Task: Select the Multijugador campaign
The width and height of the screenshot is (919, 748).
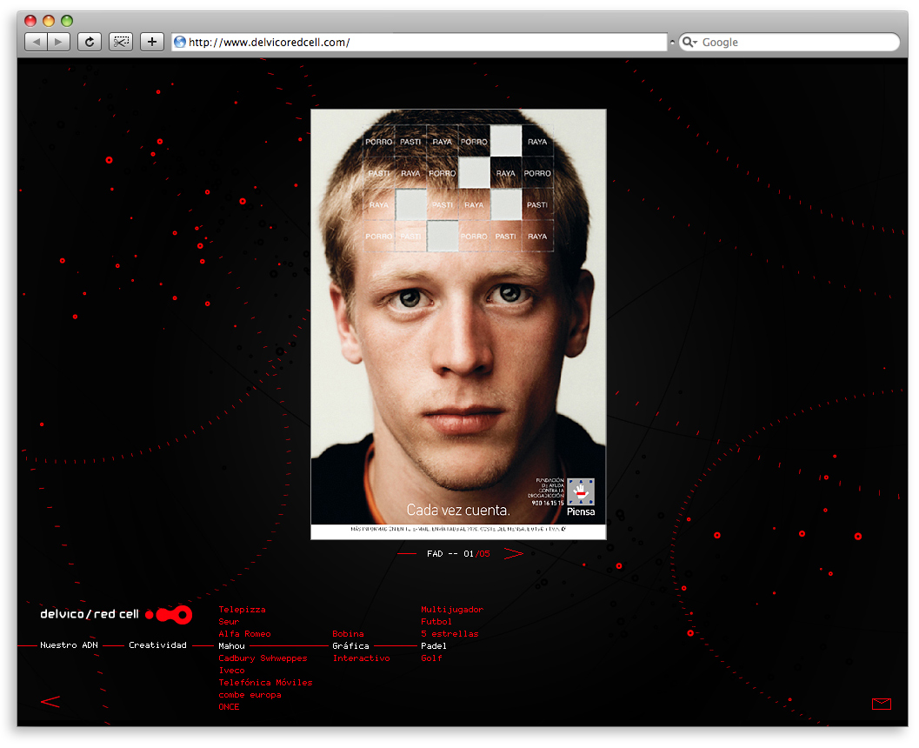Action: pos(451,610)
